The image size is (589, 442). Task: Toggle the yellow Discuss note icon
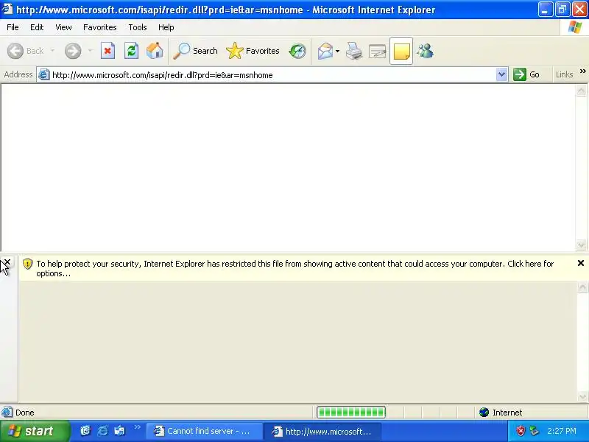401,51
